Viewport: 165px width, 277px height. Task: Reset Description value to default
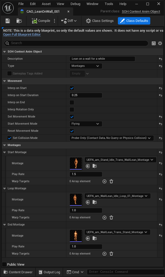coord(160,59)
